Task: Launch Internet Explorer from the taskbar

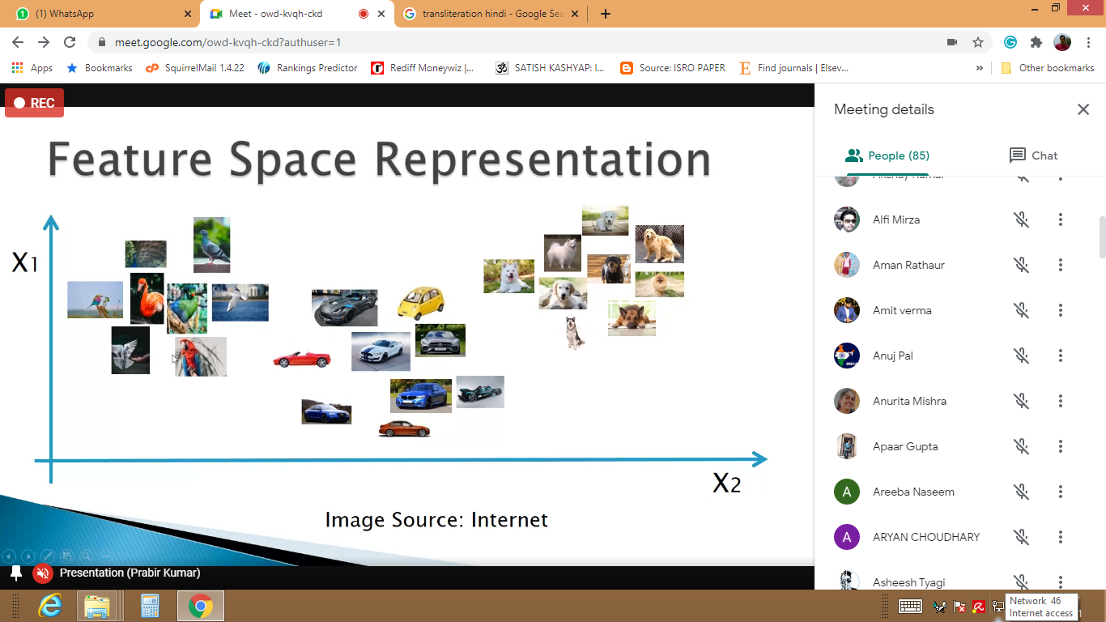Action: 50,606
